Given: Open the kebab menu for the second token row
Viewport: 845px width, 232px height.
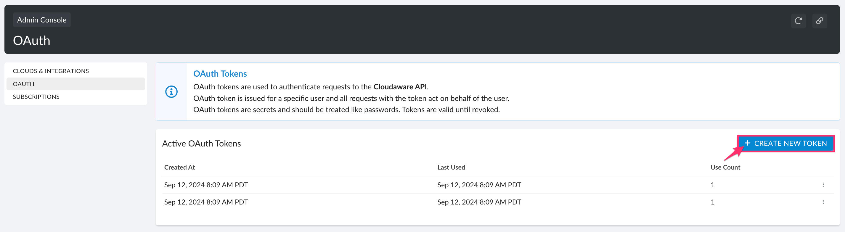Looking at the screenshot, I should [824, 202].
